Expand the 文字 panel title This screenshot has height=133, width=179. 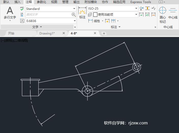[x=37, y=27]
